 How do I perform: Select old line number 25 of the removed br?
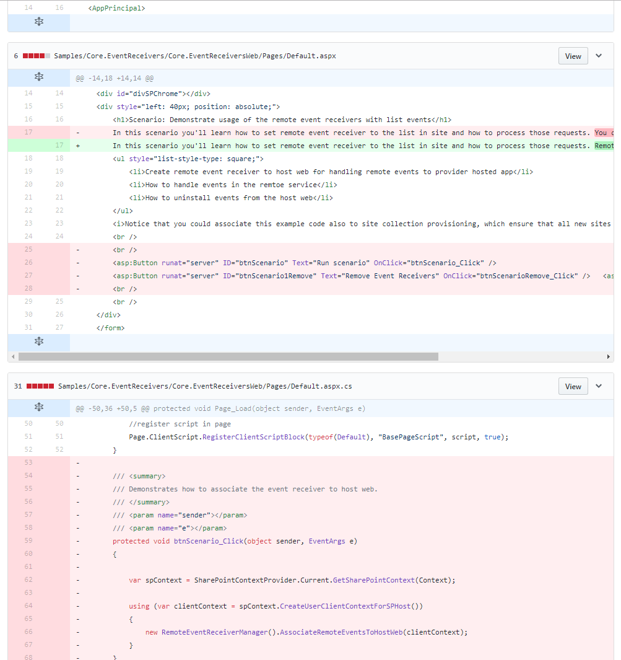pyautogui.click(x=28, y=249)
